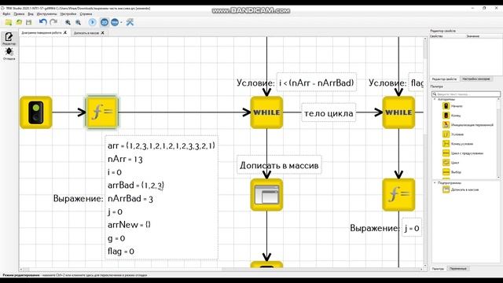Switch to the Переменные tab at bottom
Image resolution: width=503 pixels, height=283 pixels.
[x=457, y=269]
